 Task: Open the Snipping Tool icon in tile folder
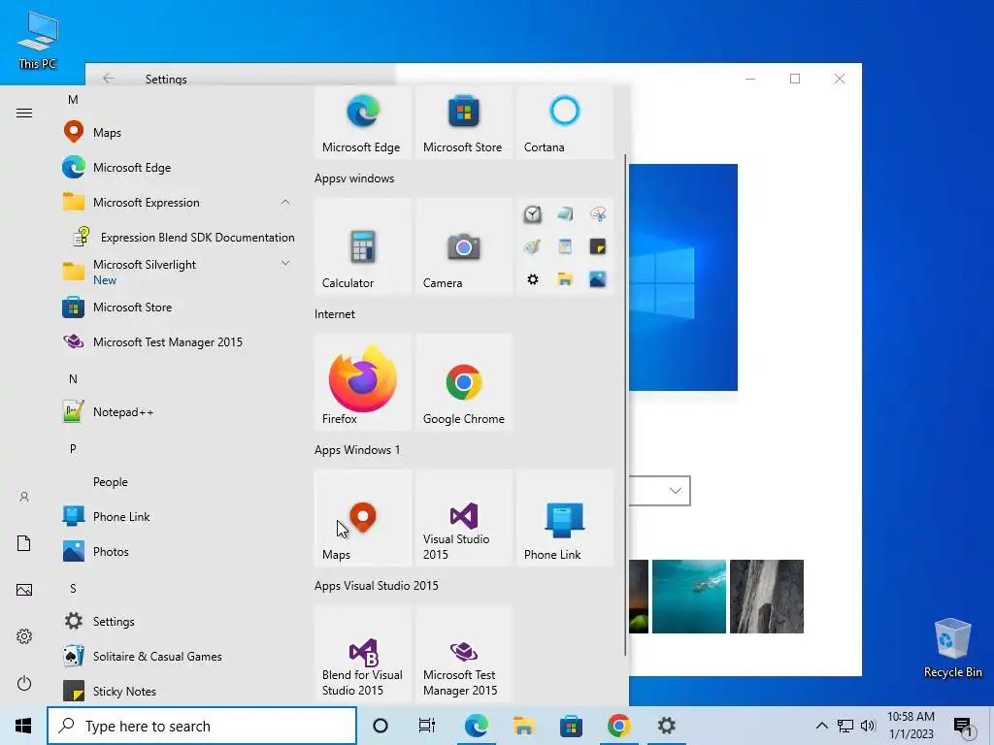597,214
